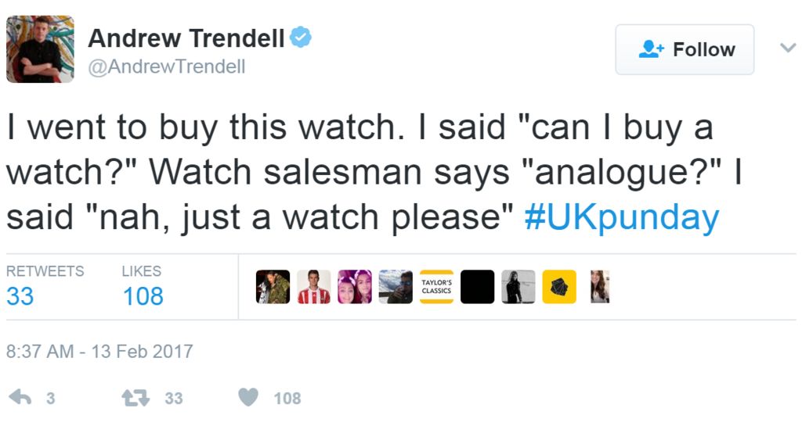Click the tweet timestamp 13 Feb 2017

click(99, 351)
